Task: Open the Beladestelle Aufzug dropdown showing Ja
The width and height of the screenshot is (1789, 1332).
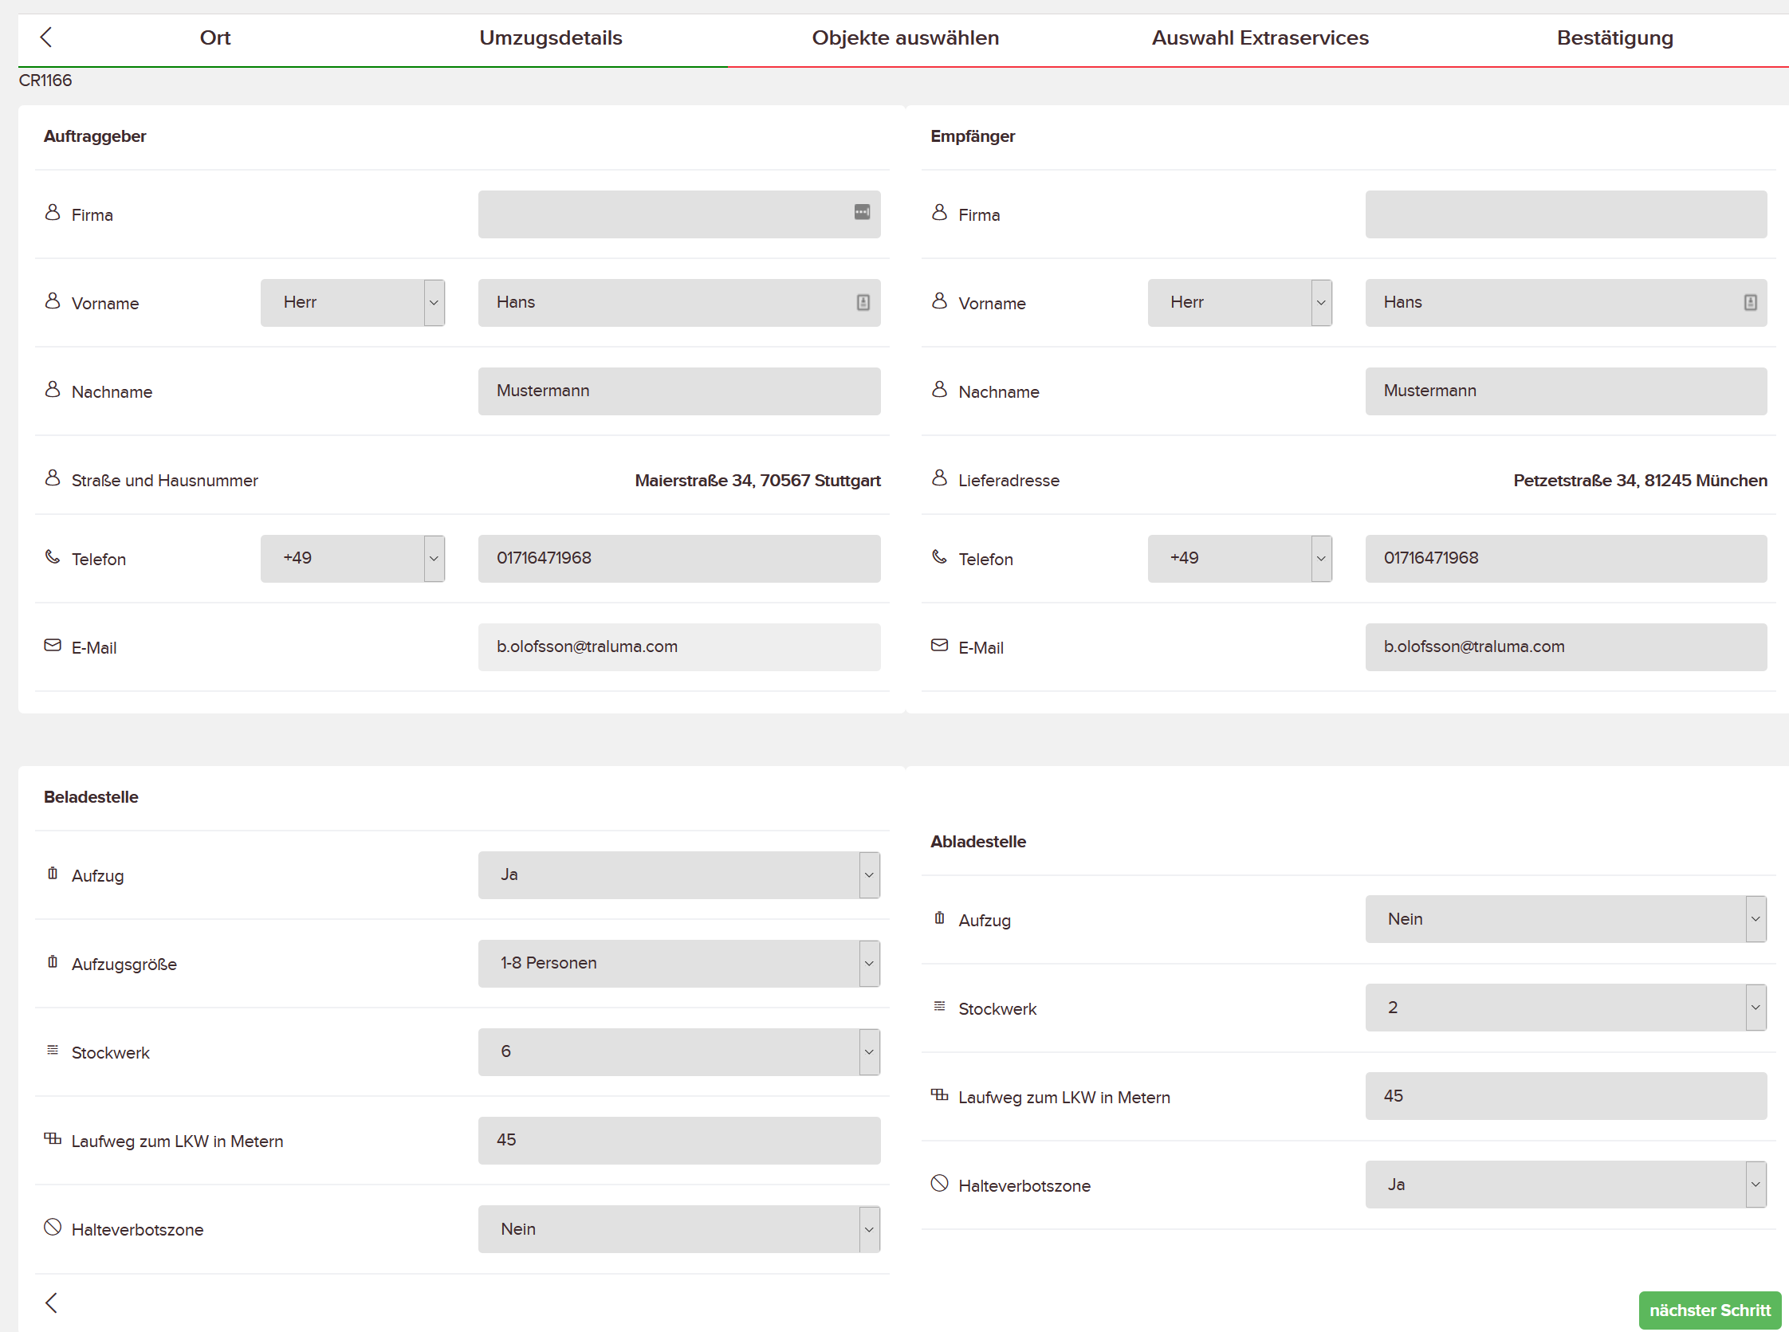Action: coord(678,875)
